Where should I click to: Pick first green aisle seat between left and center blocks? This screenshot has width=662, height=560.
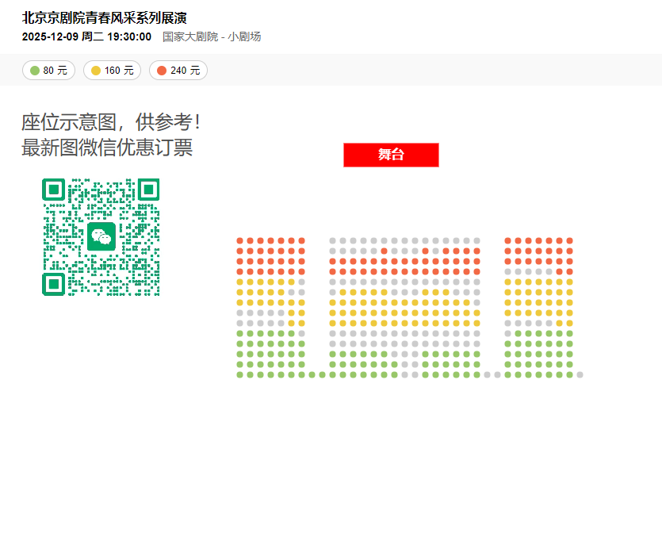(312, 374)
